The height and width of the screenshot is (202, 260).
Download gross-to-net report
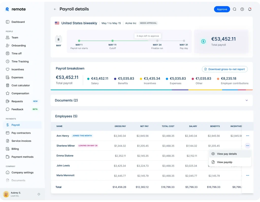(x=224, y=69)
